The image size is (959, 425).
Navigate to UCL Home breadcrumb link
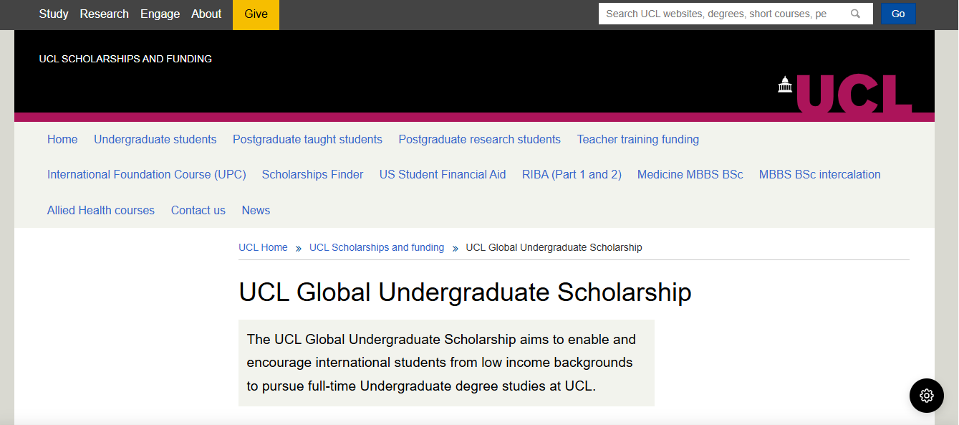pos(263,247)
